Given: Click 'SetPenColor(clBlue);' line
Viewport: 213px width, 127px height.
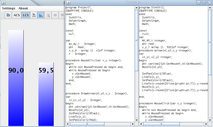Looking at the screenshot, I should point(157,74).
